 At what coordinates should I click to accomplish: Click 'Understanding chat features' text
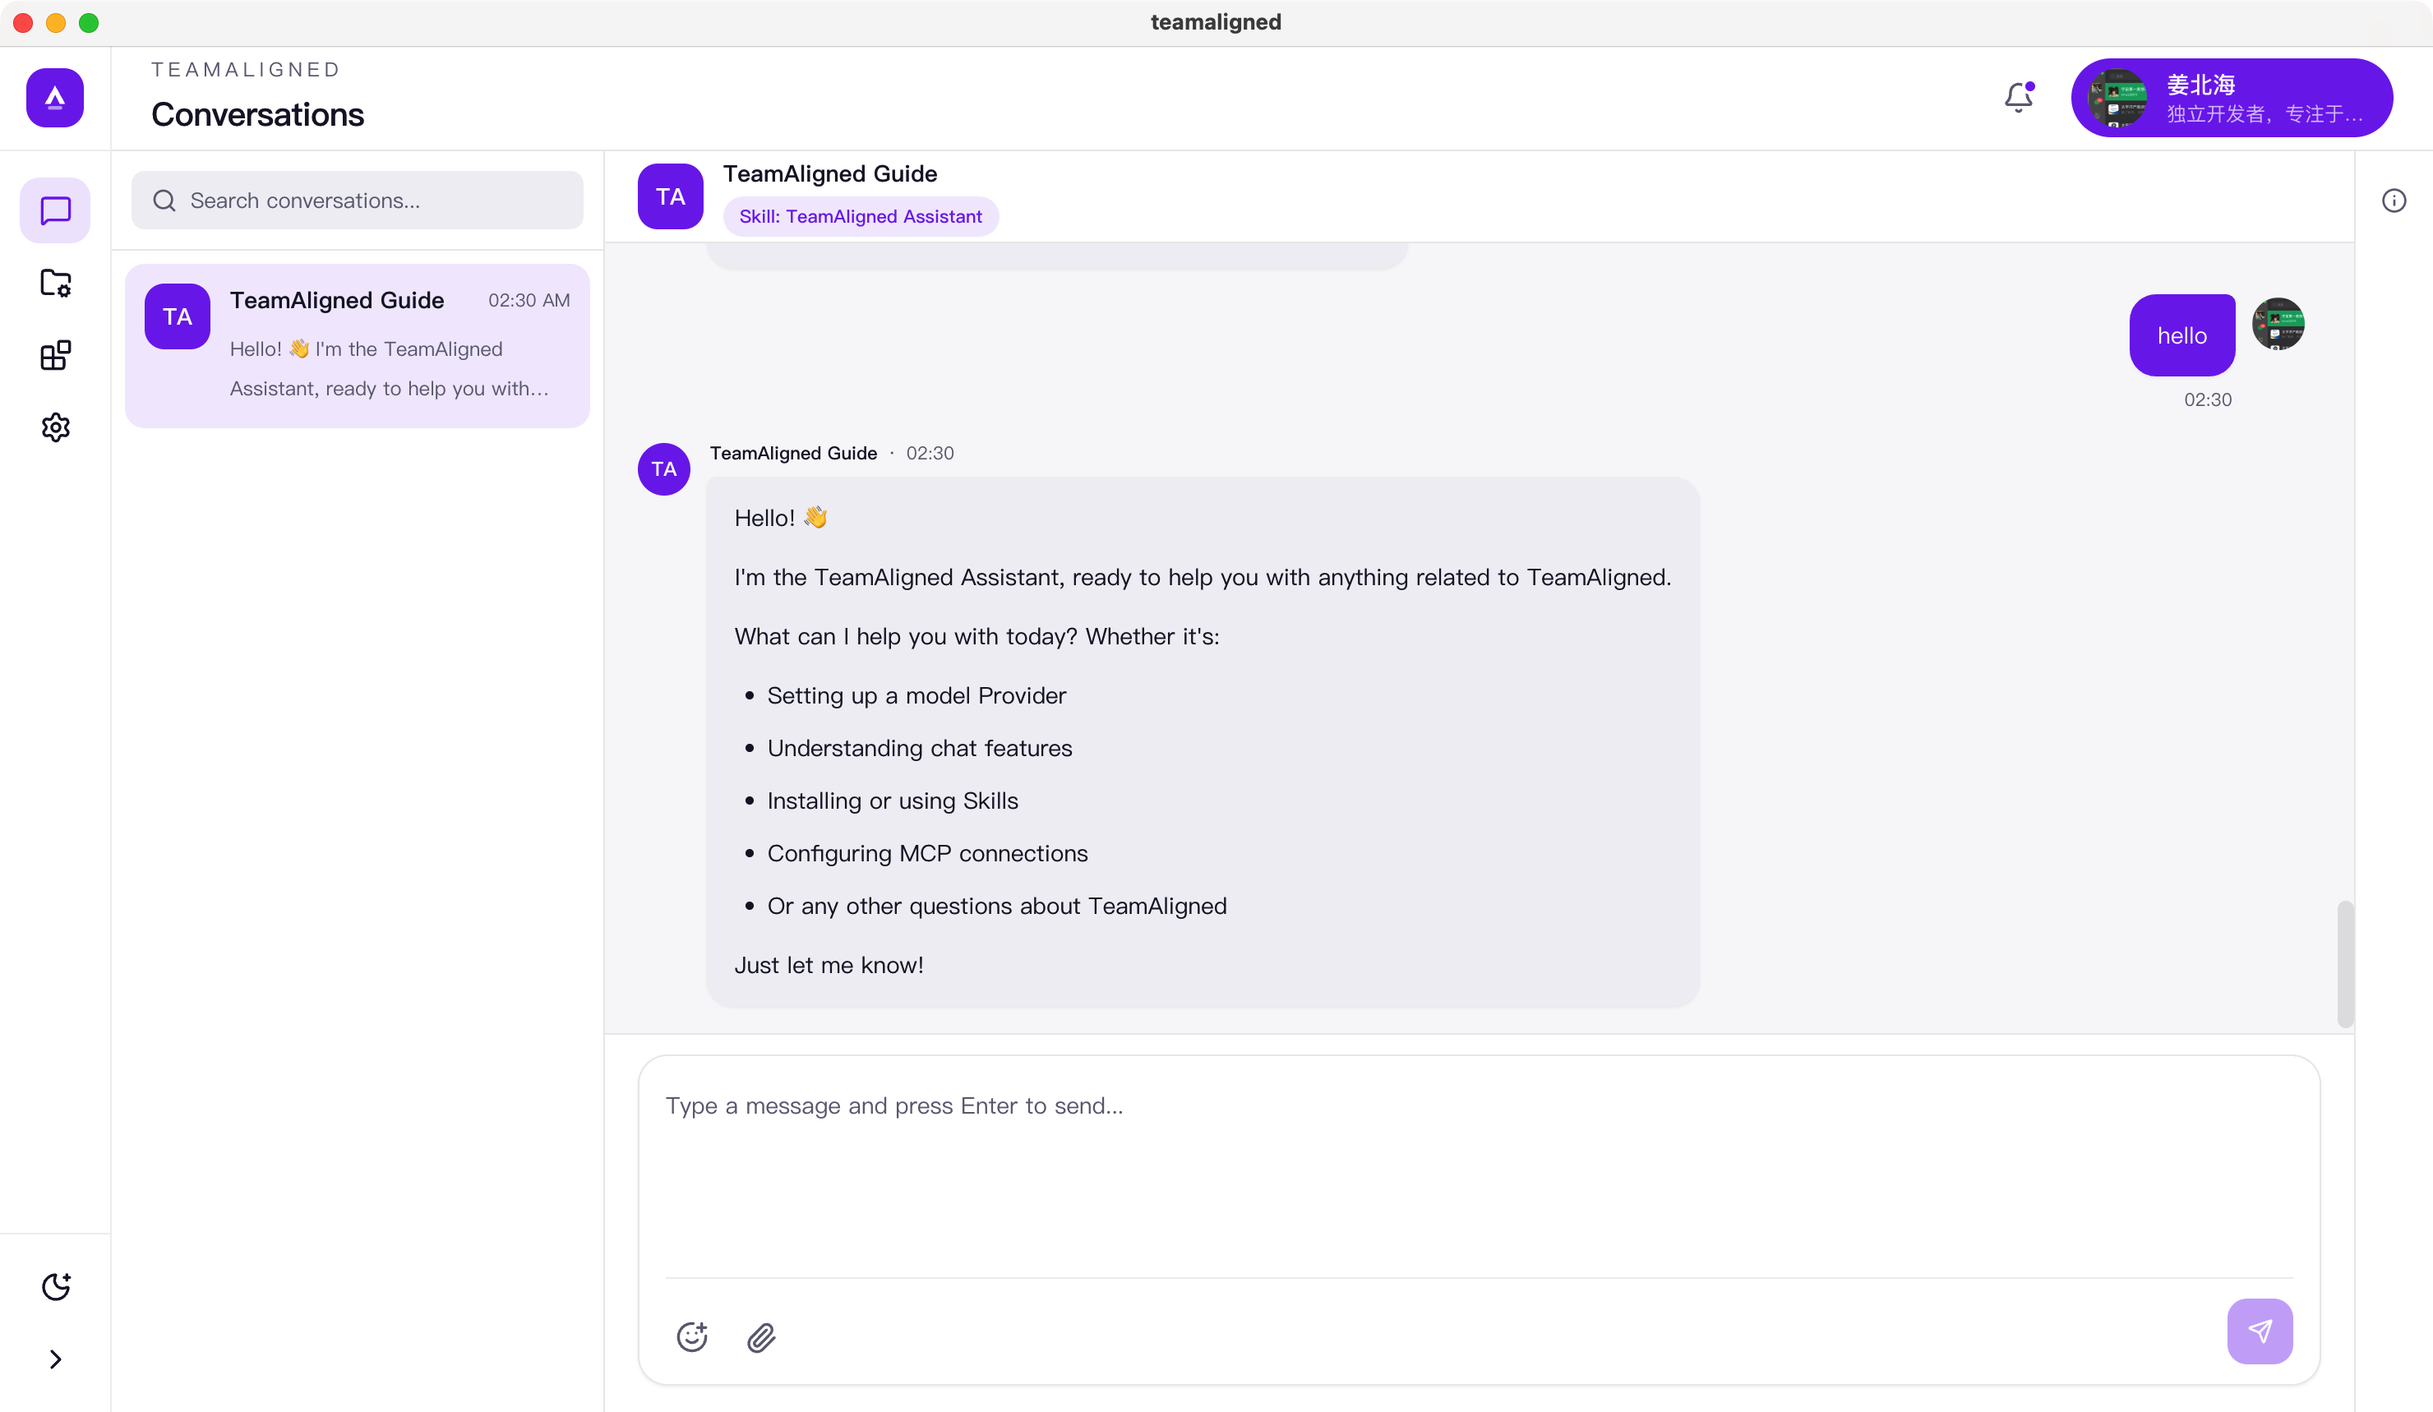tap(919, 748)
